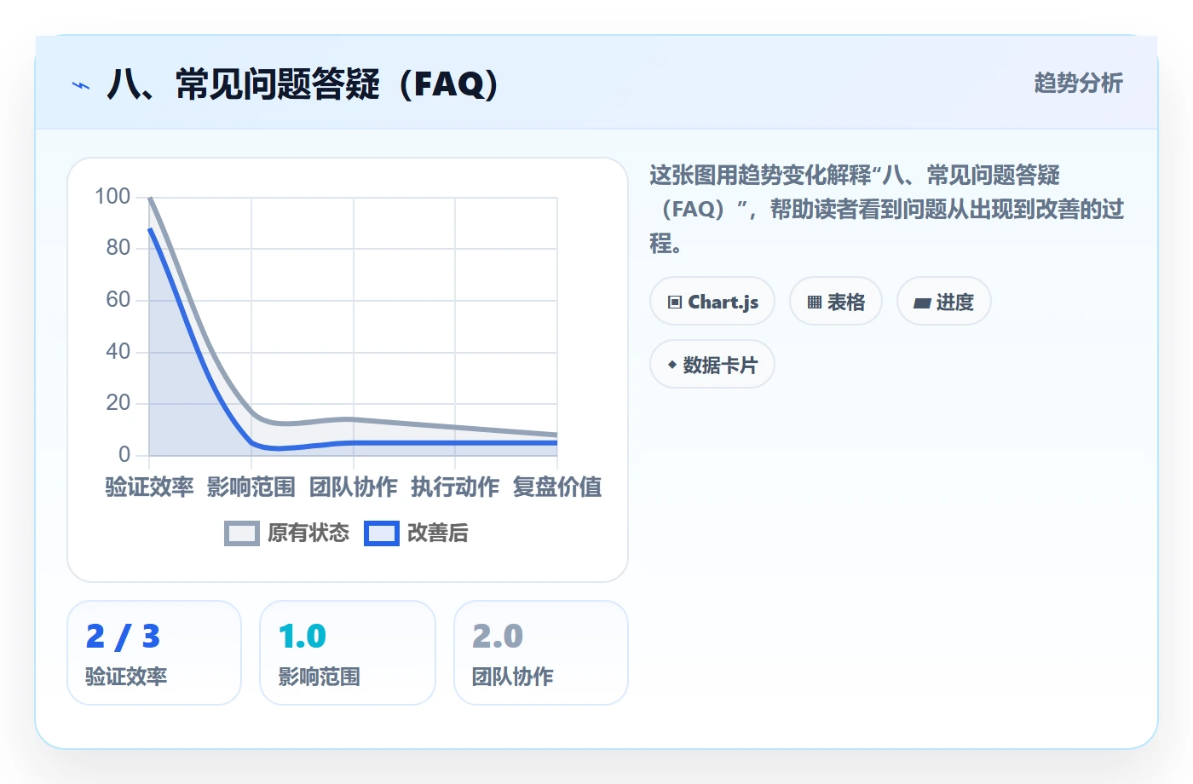This screenshot has height=784, width=1193.
Task: Click the 团队协作 x-axis label
Action: click(354, 487)
